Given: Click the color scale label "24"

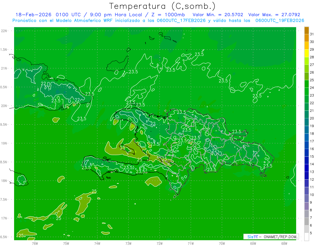Looking at the screenshot, I should pos(312,88).
